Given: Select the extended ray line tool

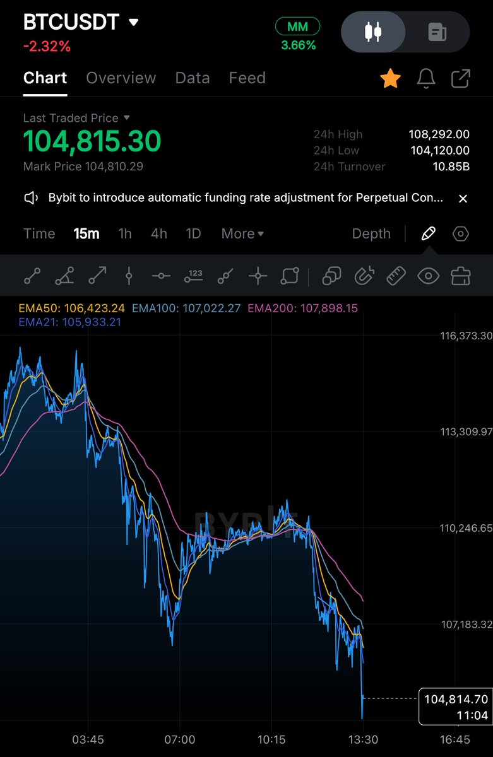Looking at the screenshot, I should coord(225,276).
